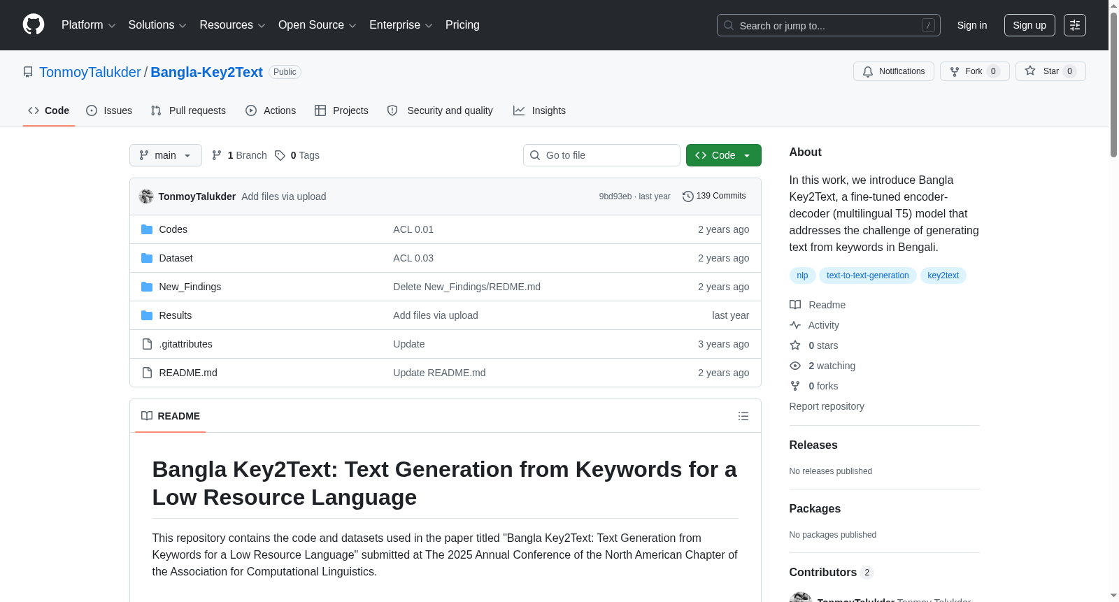
Task: Expand the Solutions menu
Action: click(x=157, y=25)
